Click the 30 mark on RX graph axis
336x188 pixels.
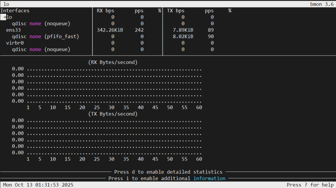tap(111, 108)
